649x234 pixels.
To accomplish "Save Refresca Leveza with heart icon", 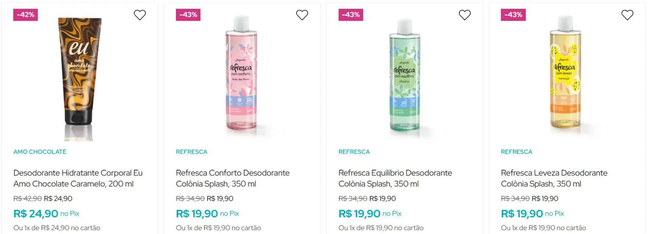I will tap(627, 15).
